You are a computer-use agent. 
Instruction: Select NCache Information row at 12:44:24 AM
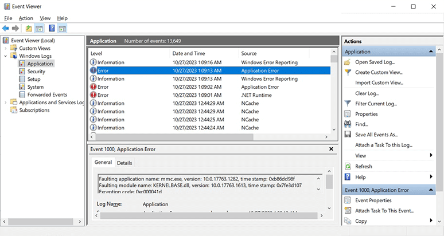(209, 128)
